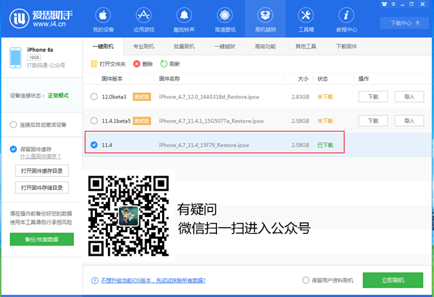Image resolution: width=434 pixels, height=297 pixels.
Task: Switch to 一键刷机 tab
Action: click(103, 46)
